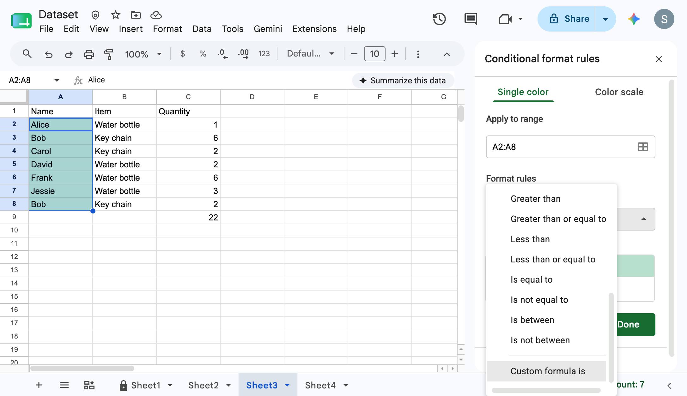Format as currency with dollar icon
The height and width of the screenshot is (396, 687).
tap(182, 54)
